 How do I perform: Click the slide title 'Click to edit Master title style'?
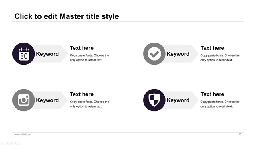coord(67,16)
